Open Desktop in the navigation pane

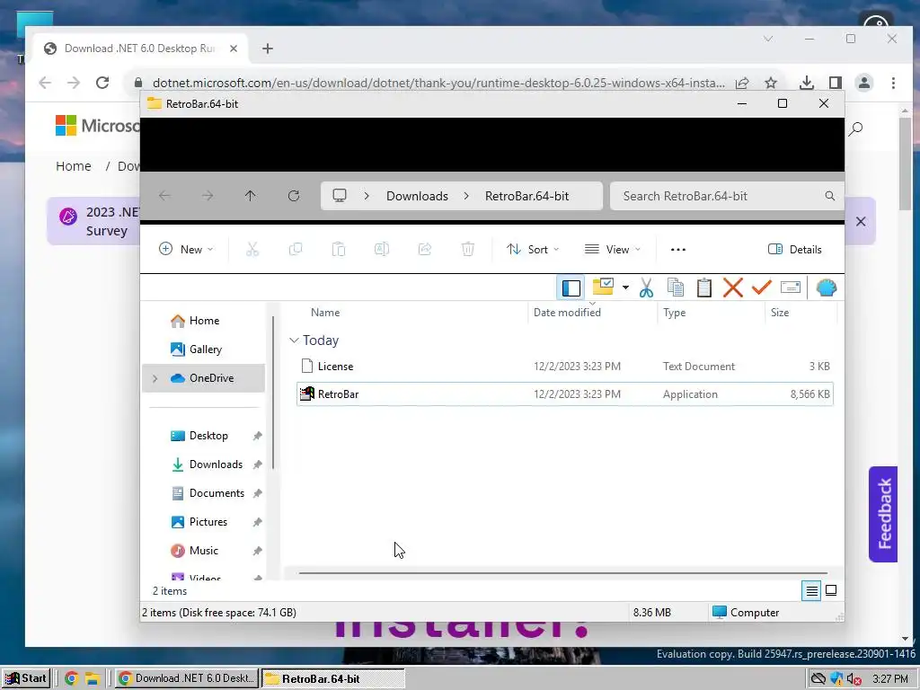[x=204, y=436]
